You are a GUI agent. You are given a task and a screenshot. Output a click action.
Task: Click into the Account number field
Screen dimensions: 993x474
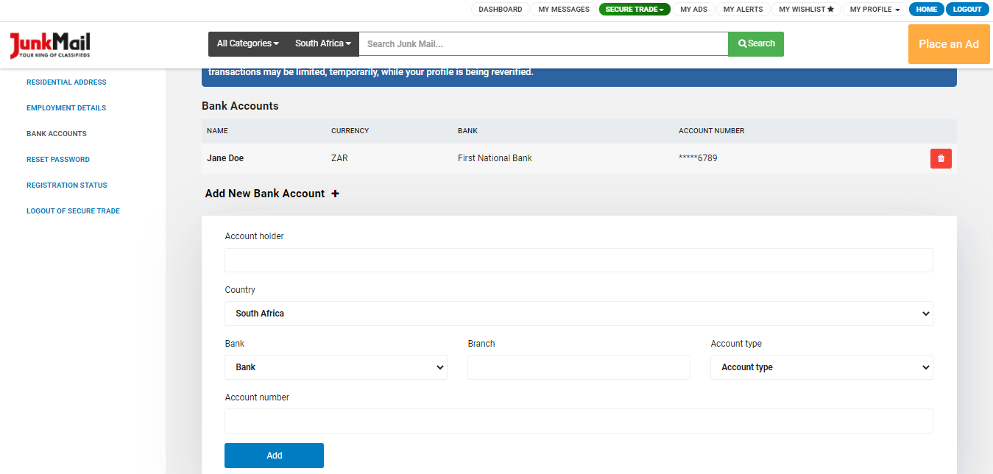tap(579, 420)
